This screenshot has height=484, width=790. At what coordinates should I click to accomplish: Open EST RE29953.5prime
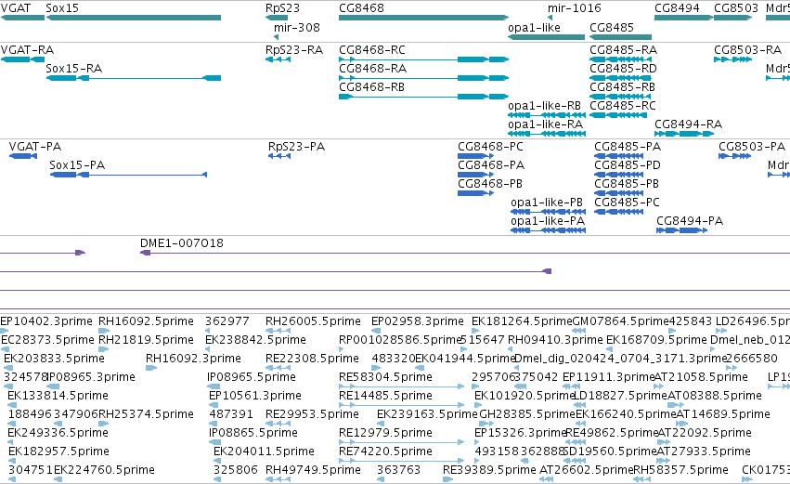(x=312, y=415)
